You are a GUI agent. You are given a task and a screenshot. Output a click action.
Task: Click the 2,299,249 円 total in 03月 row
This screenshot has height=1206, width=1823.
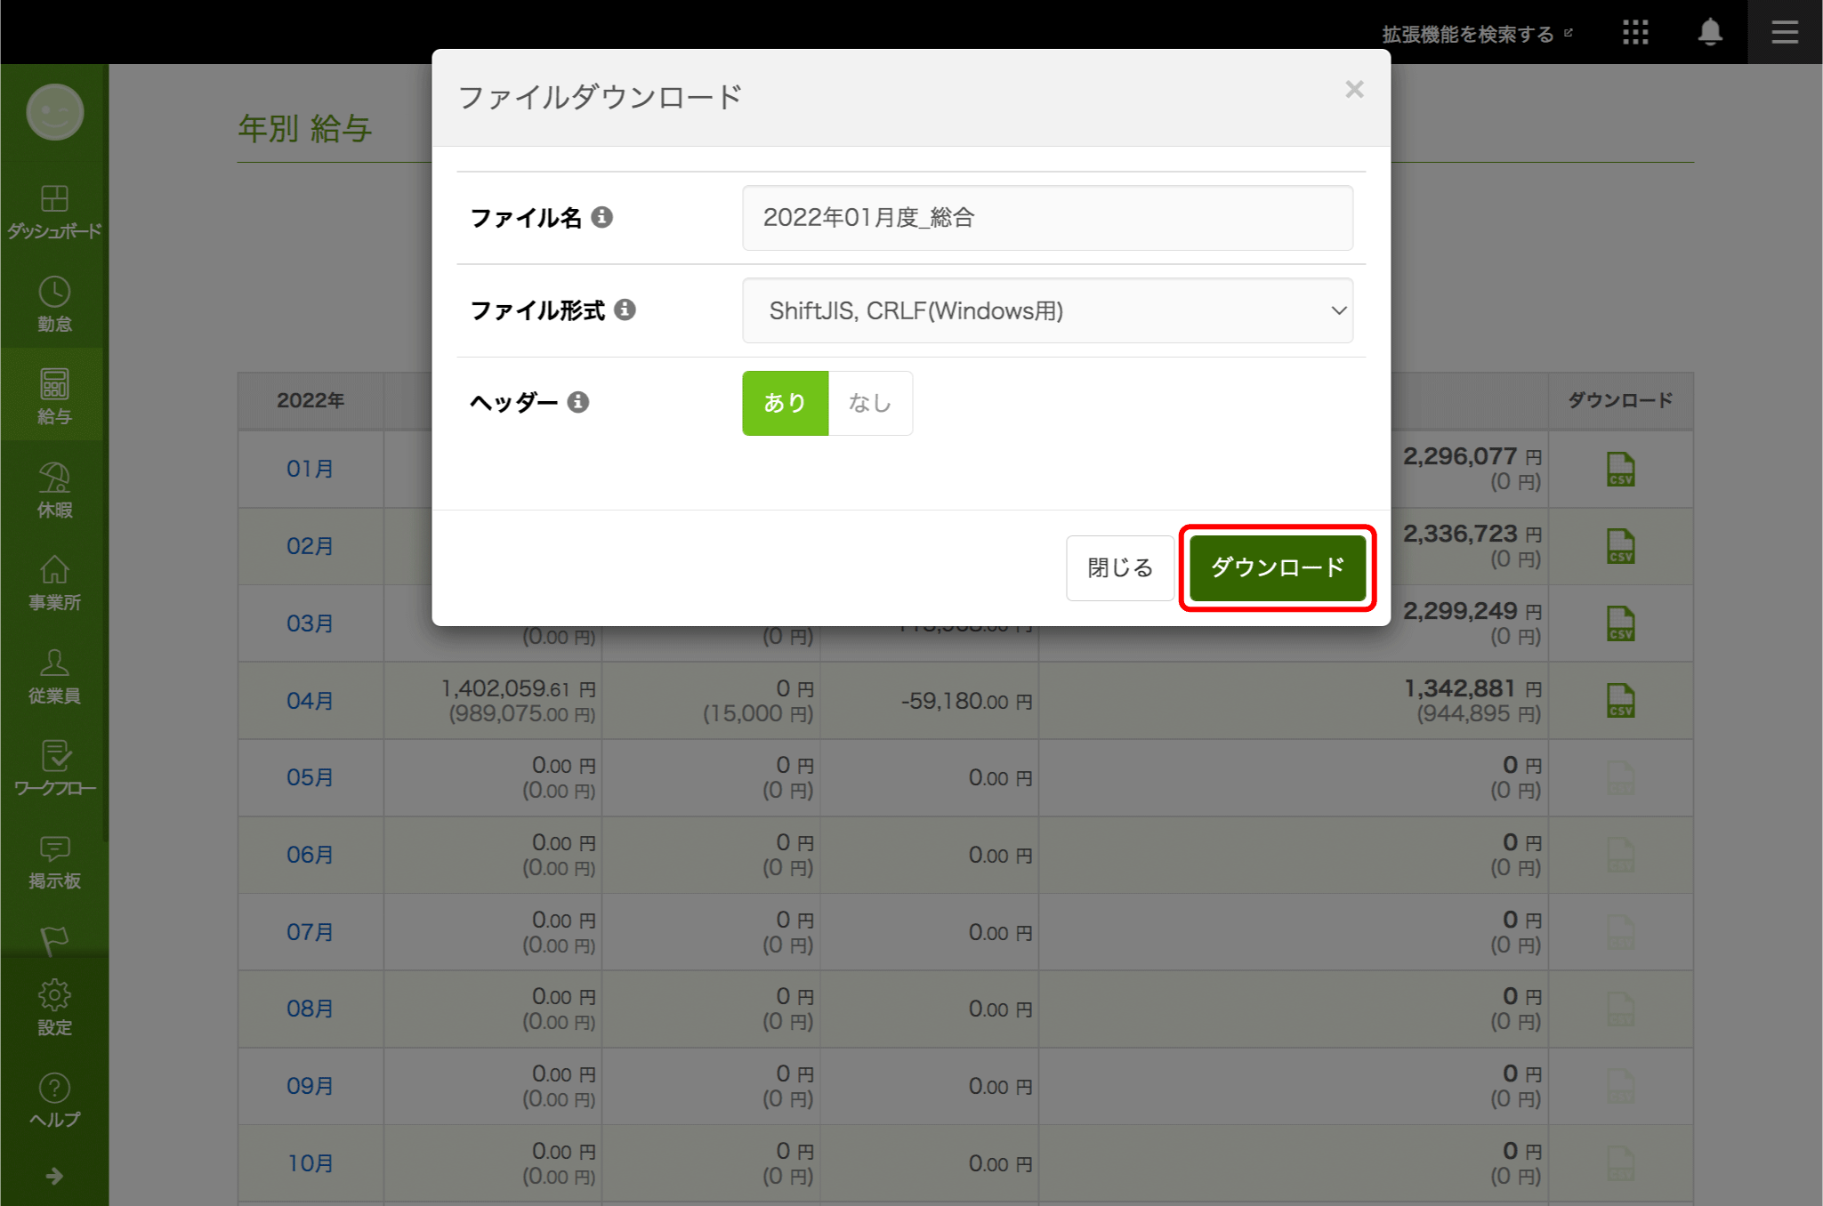coord(1472,611)
